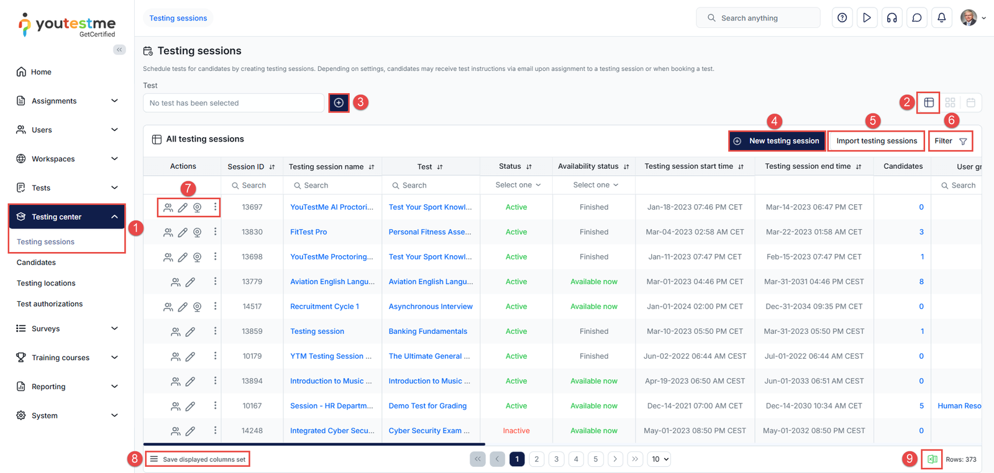
Task: Switch to calendar view icon
Action: 970,102
